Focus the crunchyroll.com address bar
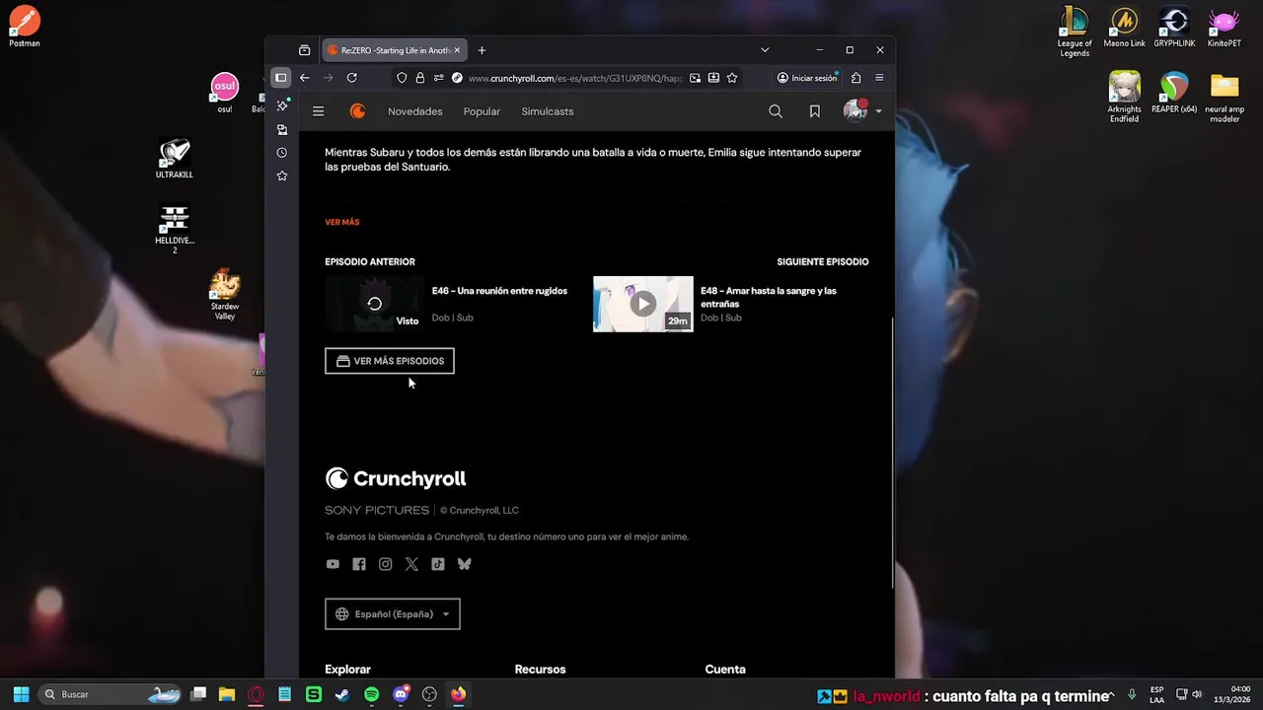This screenshot has height=710, width=1263. click(x=575, y=78)
